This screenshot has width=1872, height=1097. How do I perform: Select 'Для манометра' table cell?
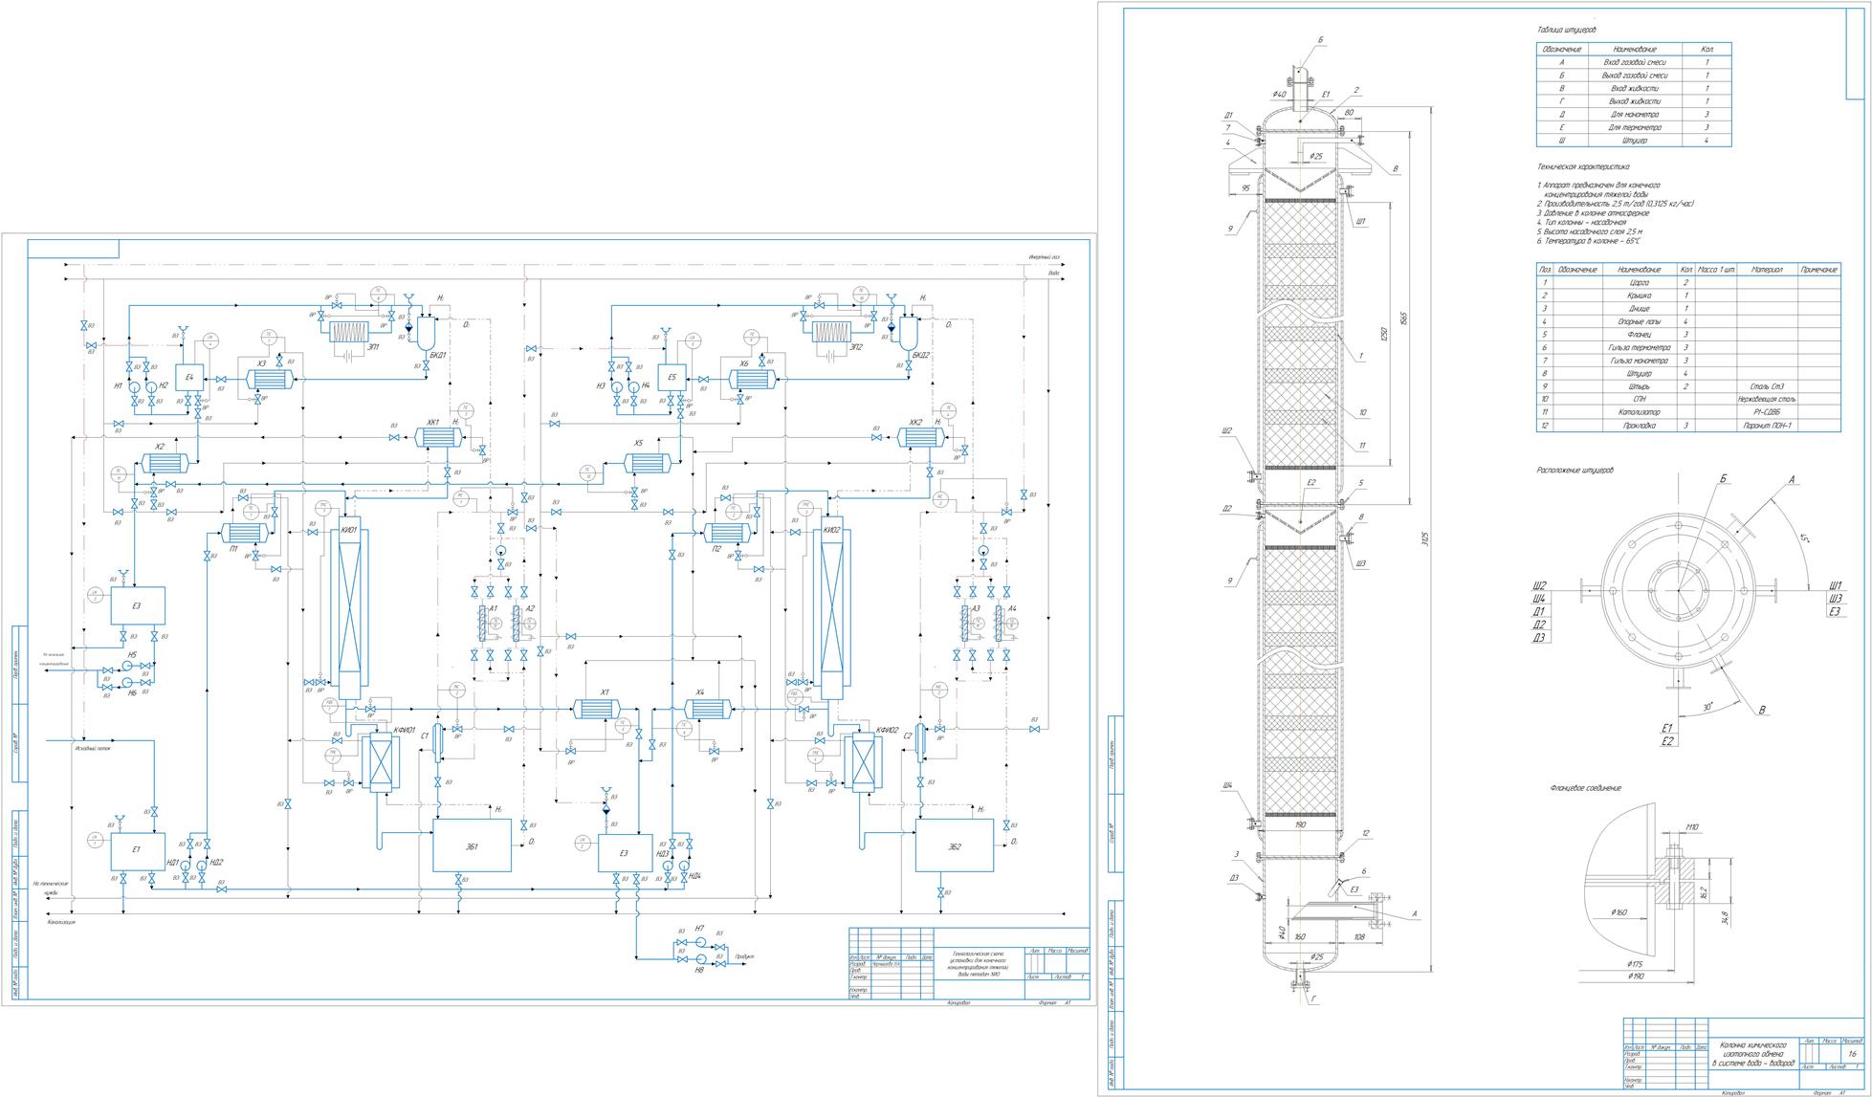click(x=1634, y=114)
